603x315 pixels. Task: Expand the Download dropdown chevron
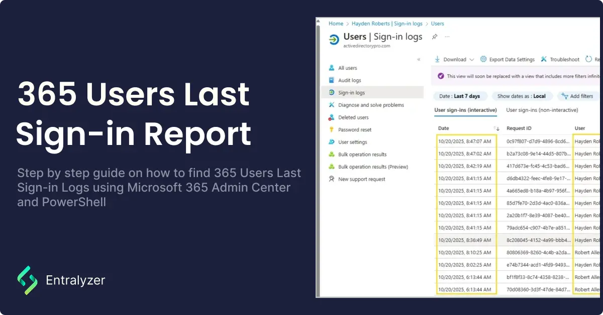471,59
